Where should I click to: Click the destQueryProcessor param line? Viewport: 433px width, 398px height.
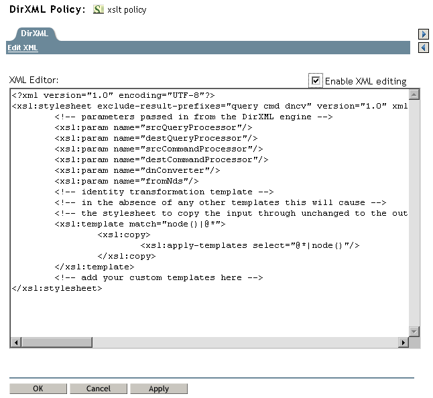click(156, 139)
